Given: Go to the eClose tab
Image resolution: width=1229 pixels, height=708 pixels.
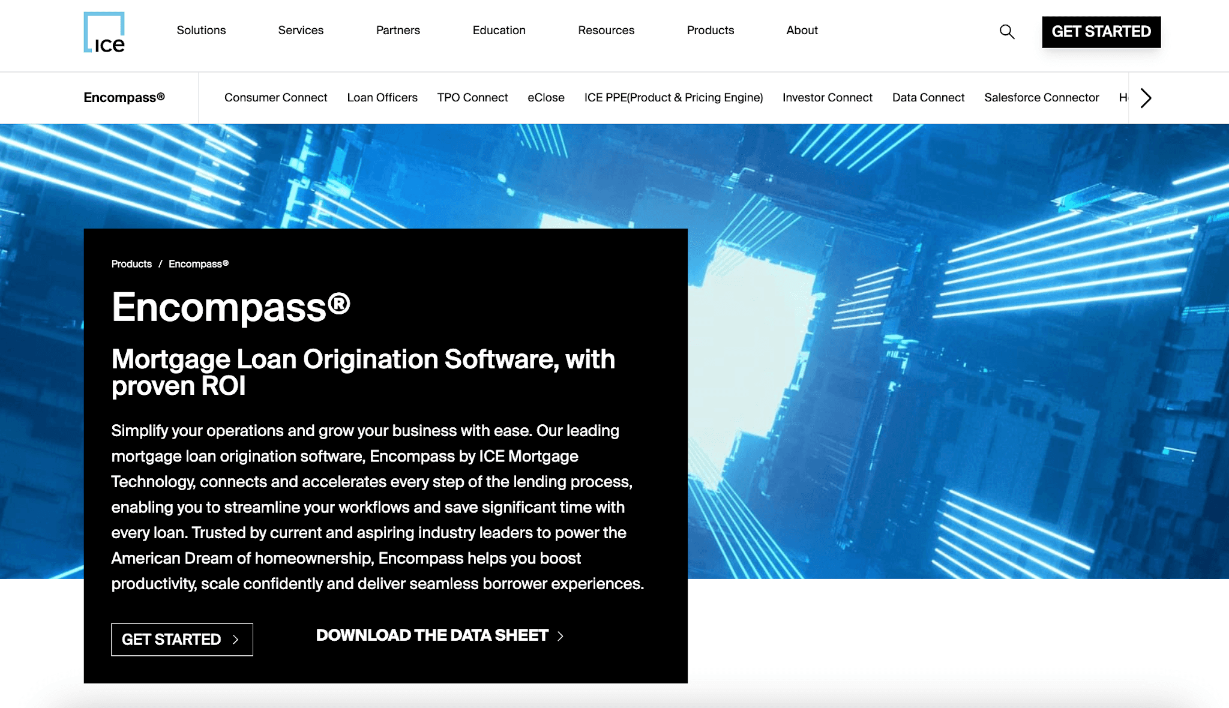Looking at the screenshot, I should coord(546,97).
